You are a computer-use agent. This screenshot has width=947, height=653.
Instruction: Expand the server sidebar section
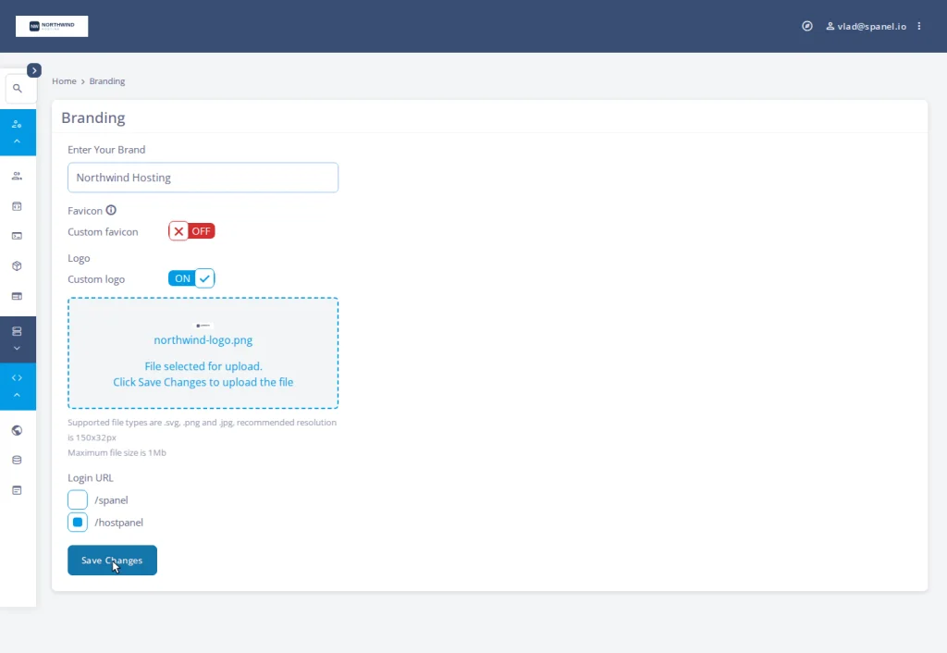18,339
